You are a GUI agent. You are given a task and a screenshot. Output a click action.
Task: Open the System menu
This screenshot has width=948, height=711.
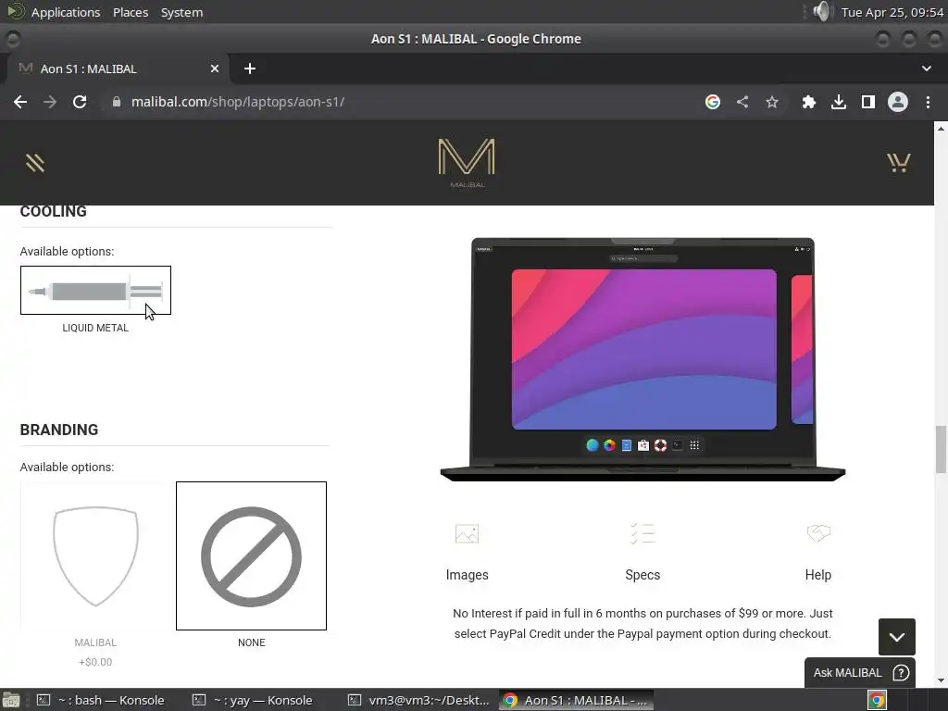181,12
